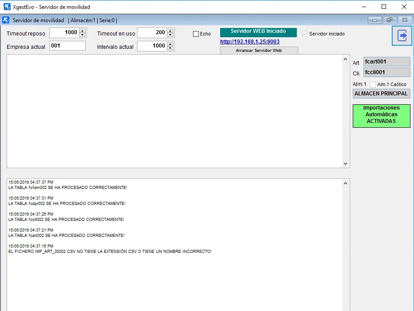The height and width of the screenshot is (311, 414).
Task: Click the Empresa actual input field
Action: 67,46
